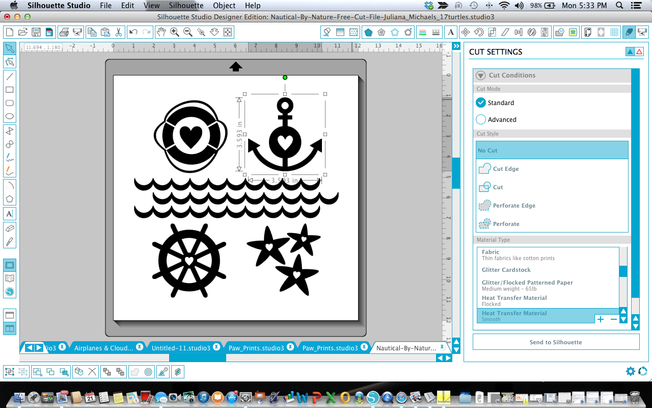Screen dimensions: 652x408
Task: Open Preferences gear icon at bottom right
Action: click(x=631, y=371)
